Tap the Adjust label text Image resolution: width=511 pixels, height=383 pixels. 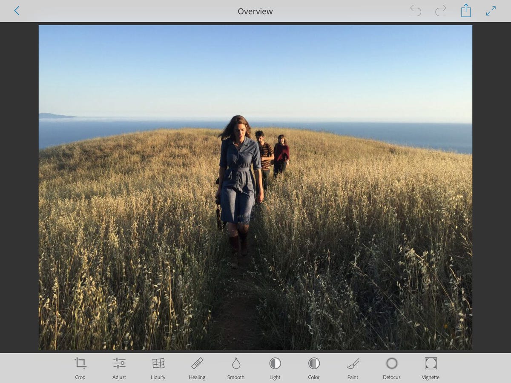pyautogui.click(x=119, y=377)
